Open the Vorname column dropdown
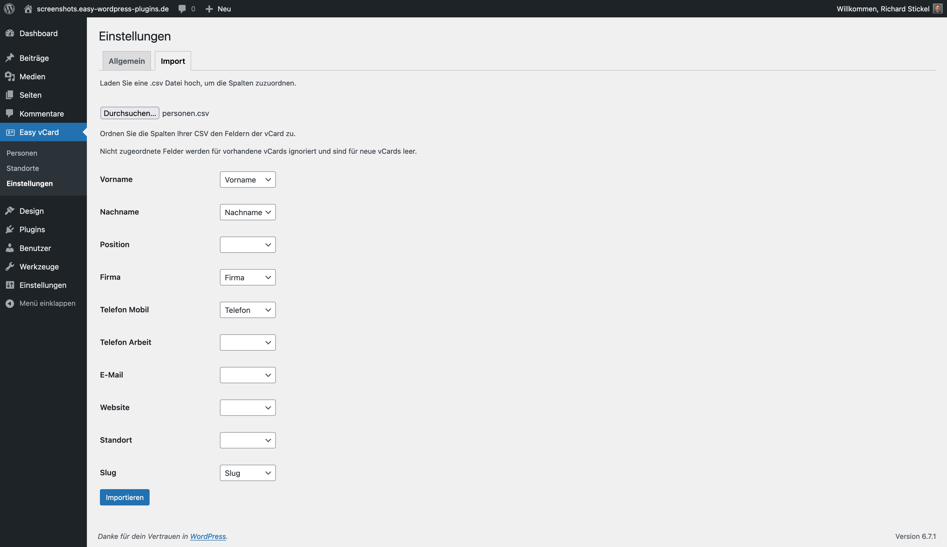This screenshot has width=947, height=547. point(248,180)
